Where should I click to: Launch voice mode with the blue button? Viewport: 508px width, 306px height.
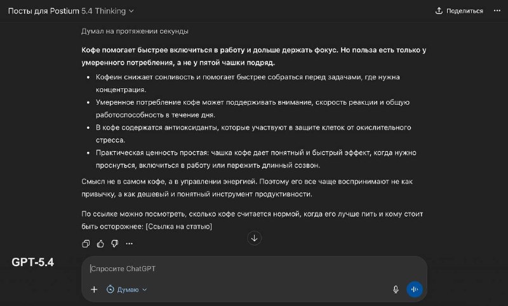pyautogui.click(x=415, y=289)
